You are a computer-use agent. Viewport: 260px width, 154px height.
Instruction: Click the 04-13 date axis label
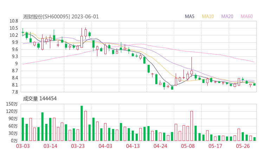(133, 146)
